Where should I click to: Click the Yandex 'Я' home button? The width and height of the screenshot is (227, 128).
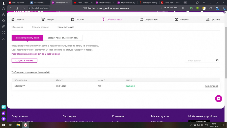pos(17,8)
